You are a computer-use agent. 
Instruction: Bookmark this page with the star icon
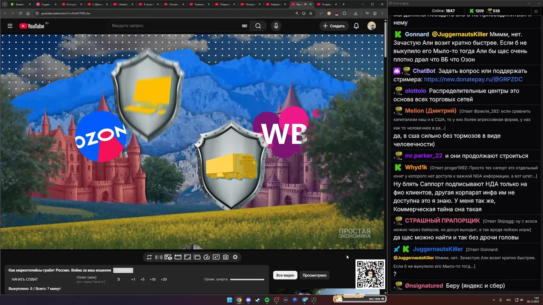[x=311, y=13]
